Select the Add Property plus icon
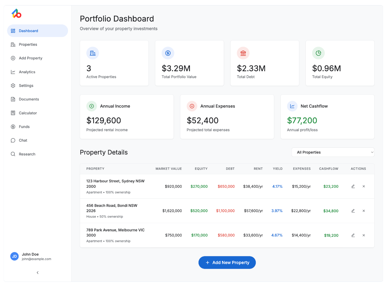The image size is (385, 284). pos(13,58)
